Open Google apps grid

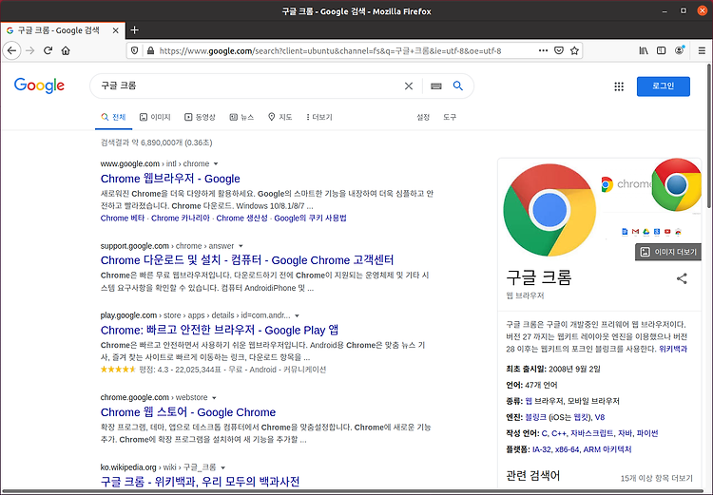[619, 86]
